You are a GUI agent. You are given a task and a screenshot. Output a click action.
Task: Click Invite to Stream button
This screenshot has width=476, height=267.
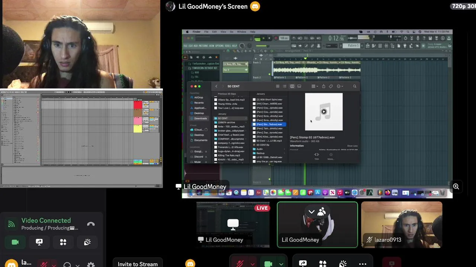pyautogui.click(x=138, y=264)
